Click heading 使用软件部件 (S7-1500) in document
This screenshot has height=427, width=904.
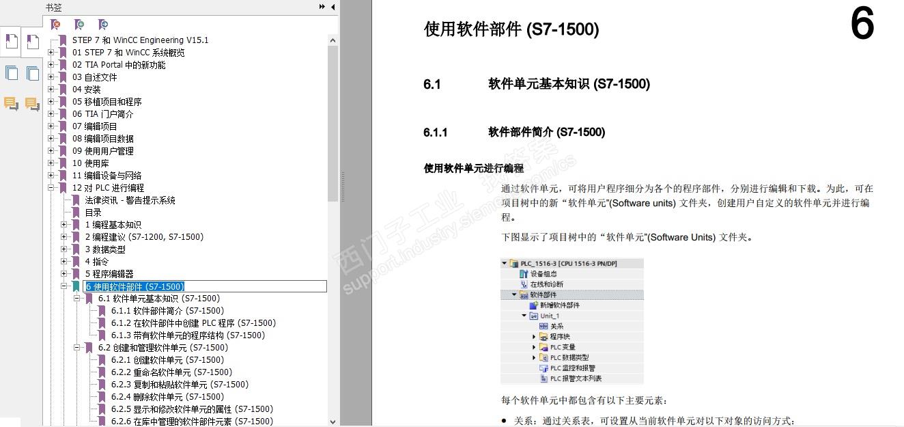tap(511, 29)
